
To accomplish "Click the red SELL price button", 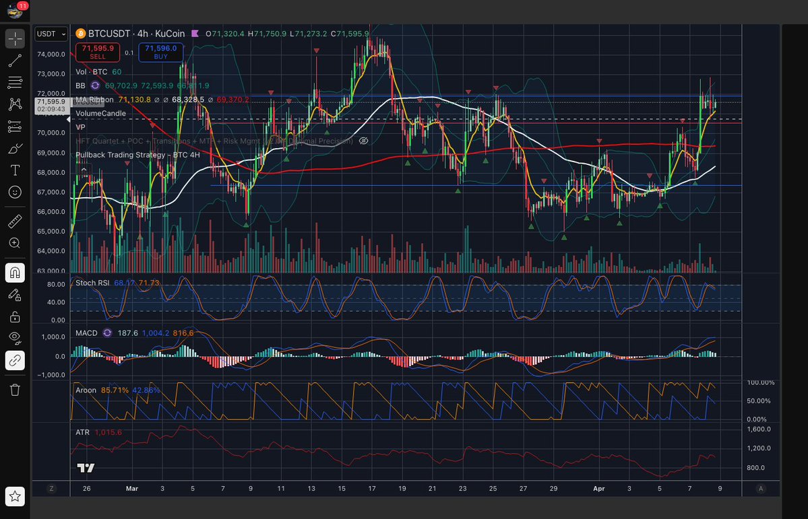I will point(98,53).
